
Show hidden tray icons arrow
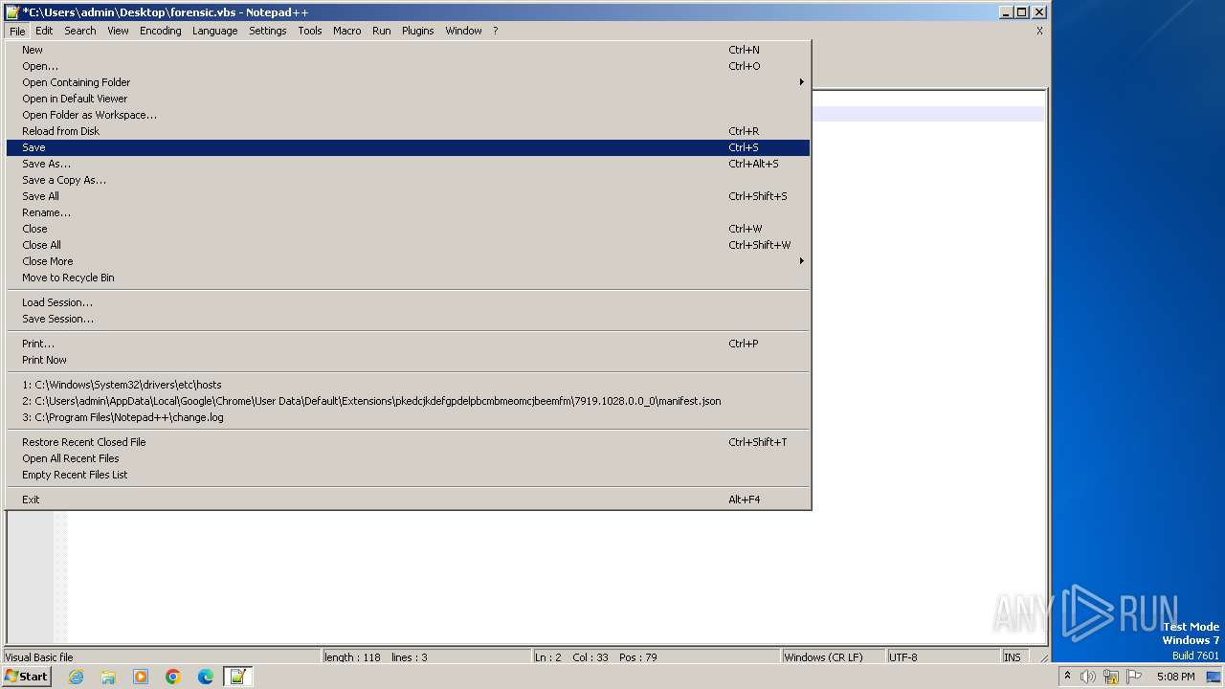(1067, 677)
